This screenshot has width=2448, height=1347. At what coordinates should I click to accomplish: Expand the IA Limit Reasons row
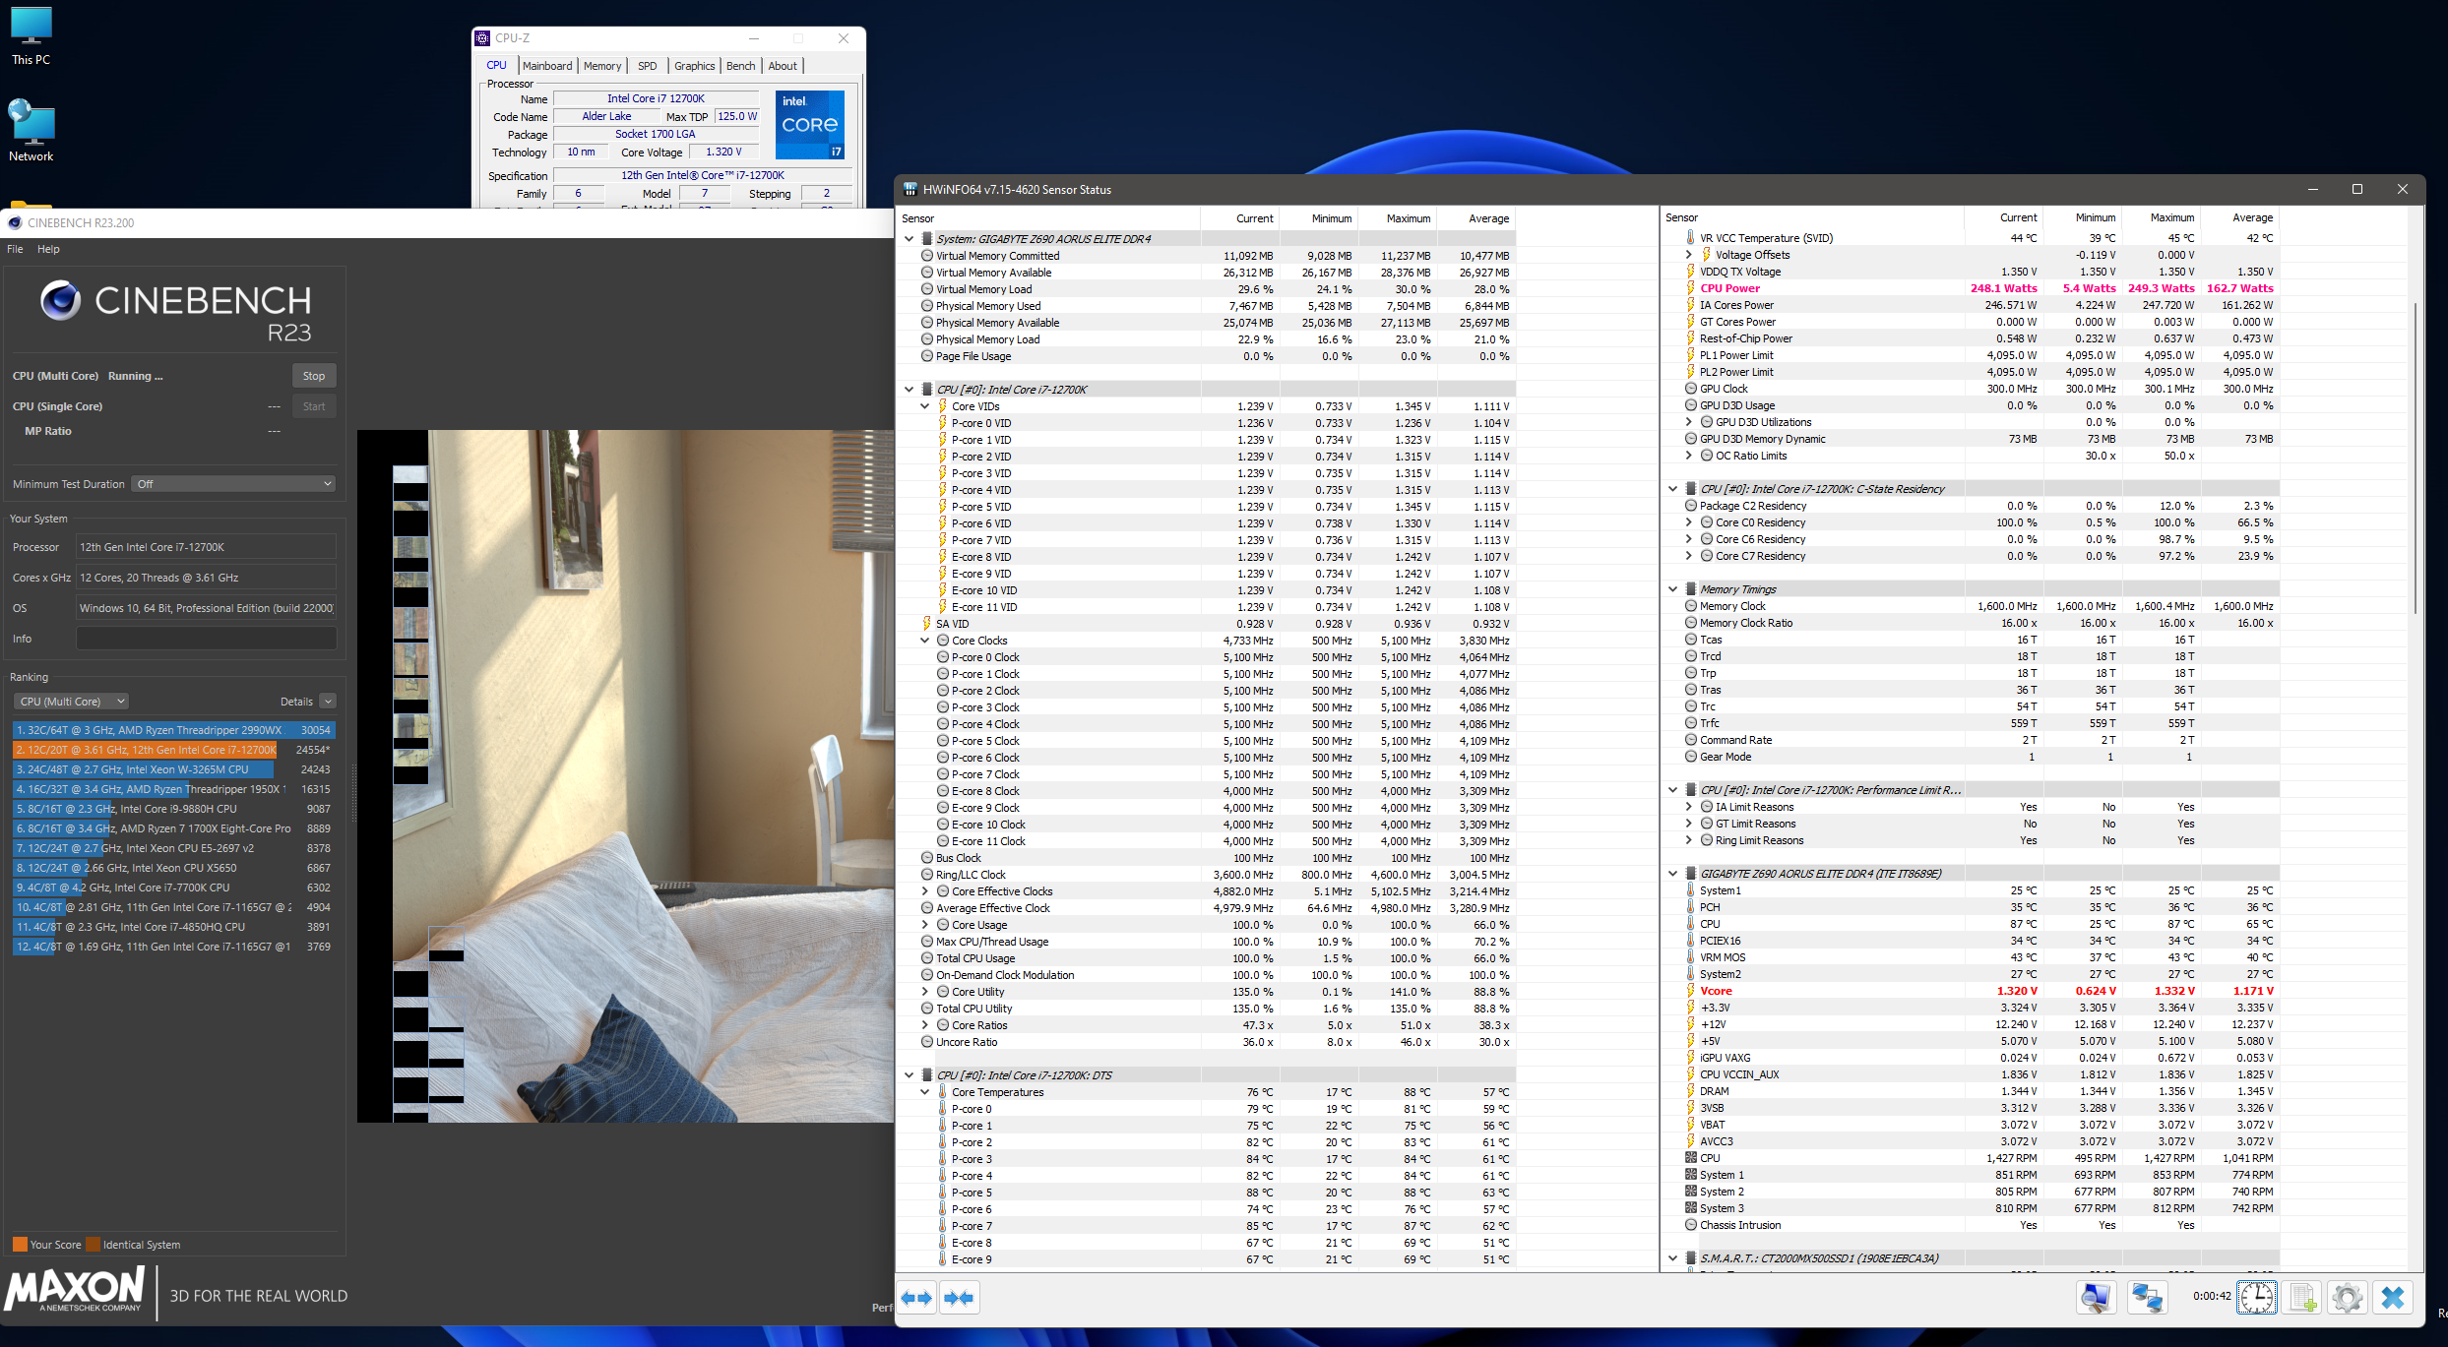[x=1688, y=807]
